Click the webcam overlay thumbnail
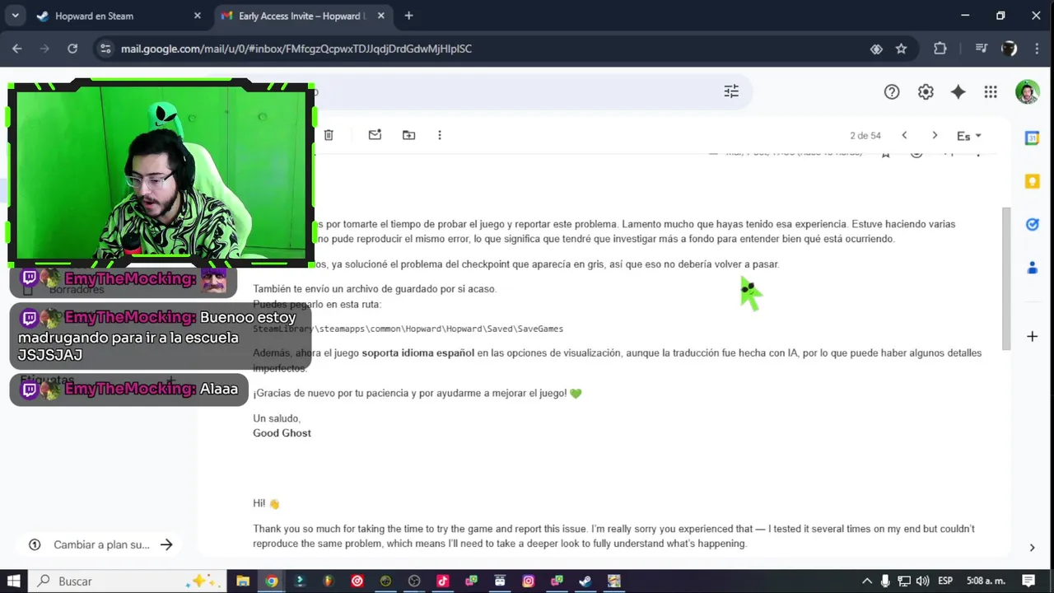 tap(161, 174)
